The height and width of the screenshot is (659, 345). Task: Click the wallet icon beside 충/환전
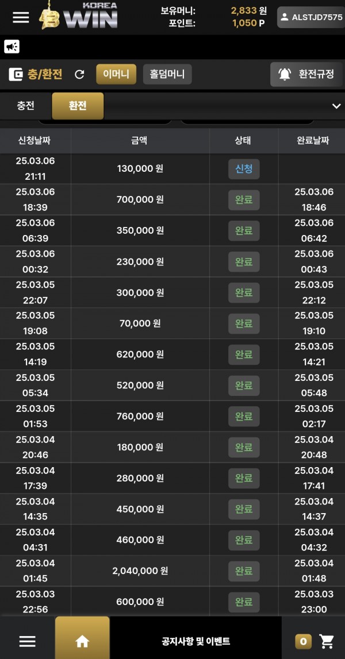[x=16, y=74]
